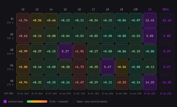The width and height of the screenshot is (177, 107).
Task: Click the +2.47 cell under L6
Action: coord(79,82)
